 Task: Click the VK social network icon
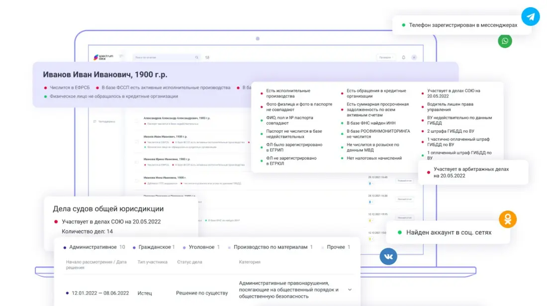click(388, 256)
